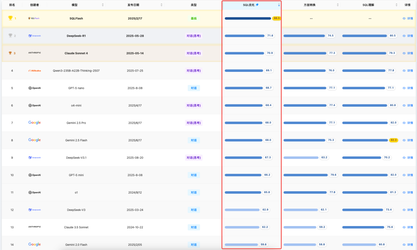The image size is (417, 250).
Task: View 详情 for Qwen3-235B-A22B-Thinking-2507
Action: coord(408,71)
